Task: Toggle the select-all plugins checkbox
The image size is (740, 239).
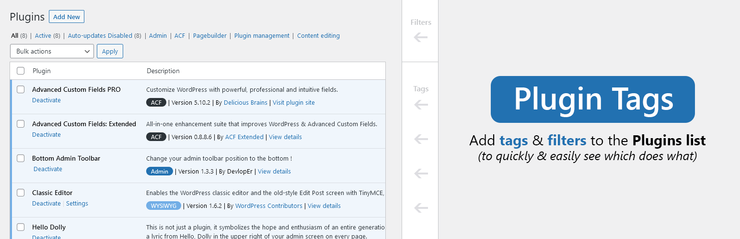Action: coord(21,71)
